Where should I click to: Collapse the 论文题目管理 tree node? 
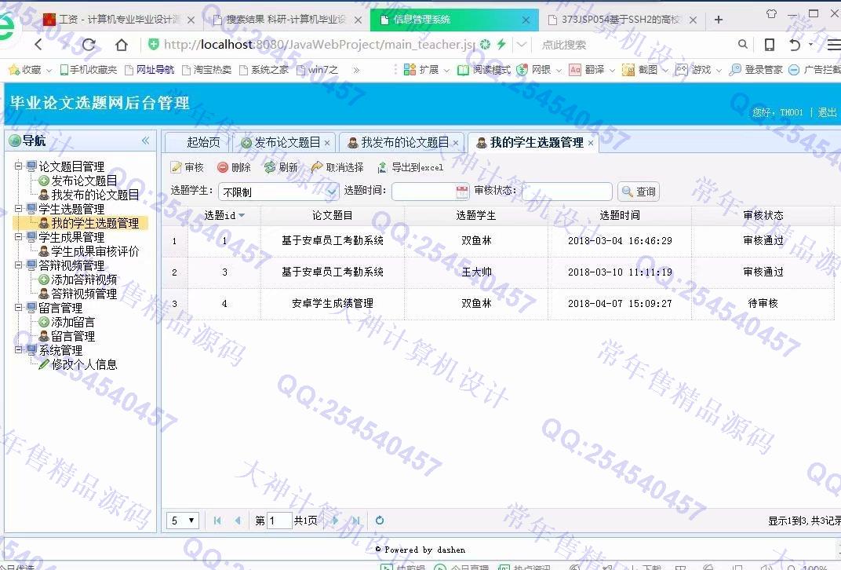pyautogui.click(x=18, y=166)
